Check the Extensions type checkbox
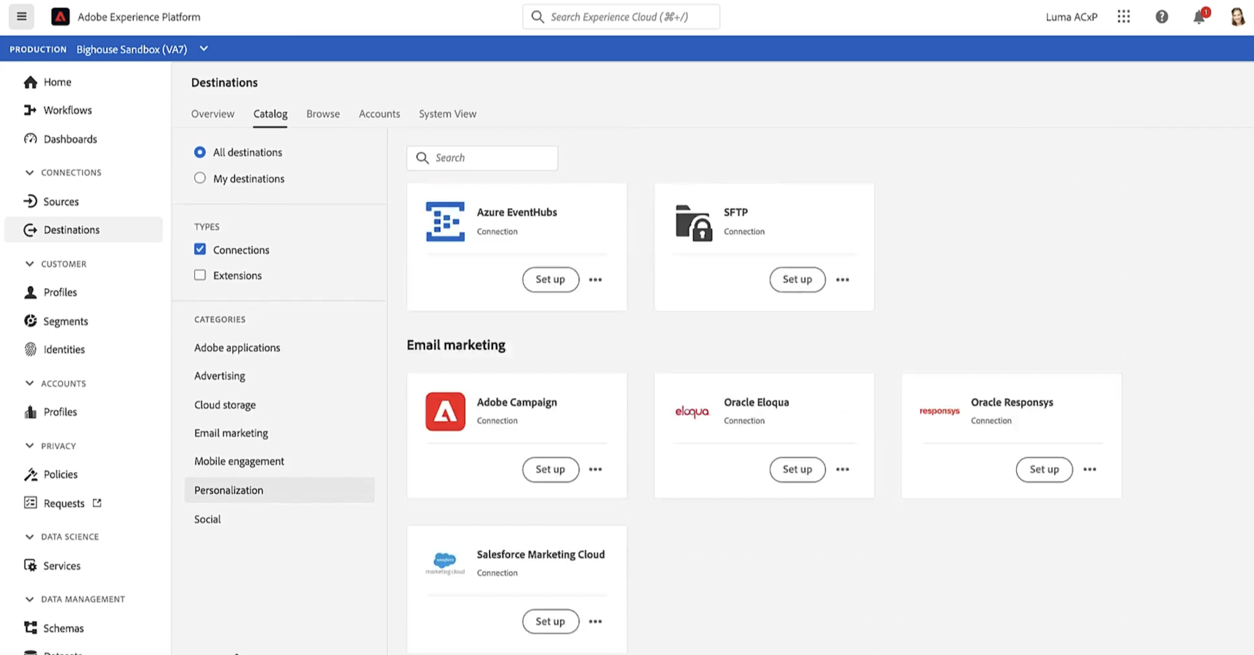 200,275
